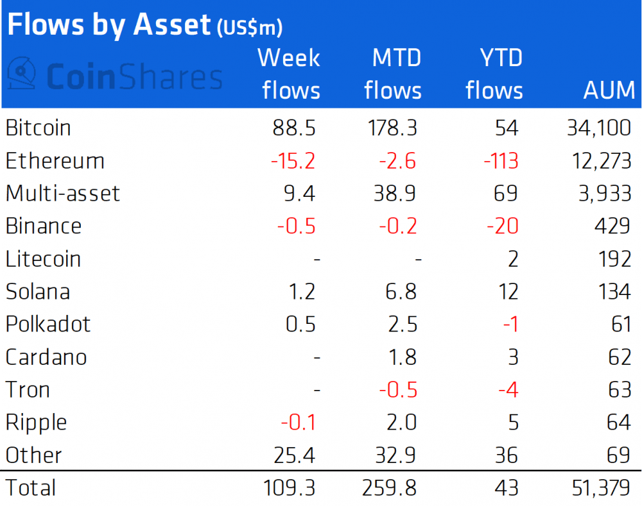Click the CoinShares logo icon
This screenshot has height=506, width=642.
23,74
